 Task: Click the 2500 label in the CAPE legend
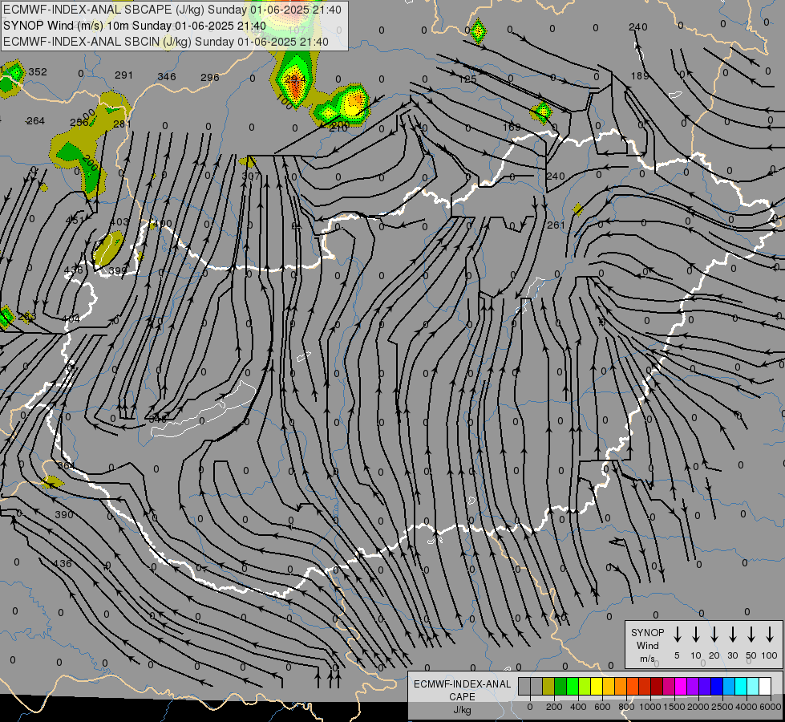coord(722,707)
